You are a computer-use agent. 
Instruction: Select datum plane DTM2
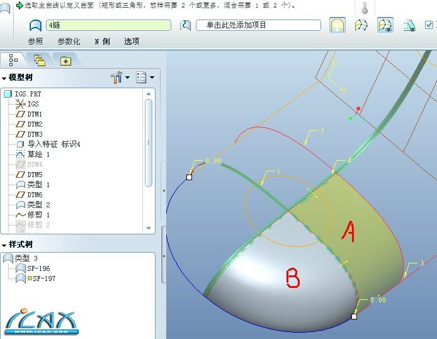tap(29, 124)
